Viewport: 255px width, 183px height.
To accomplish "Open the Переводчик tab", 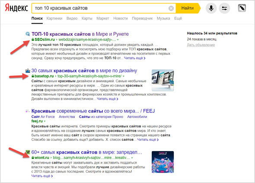I will (x=142, y=19).
